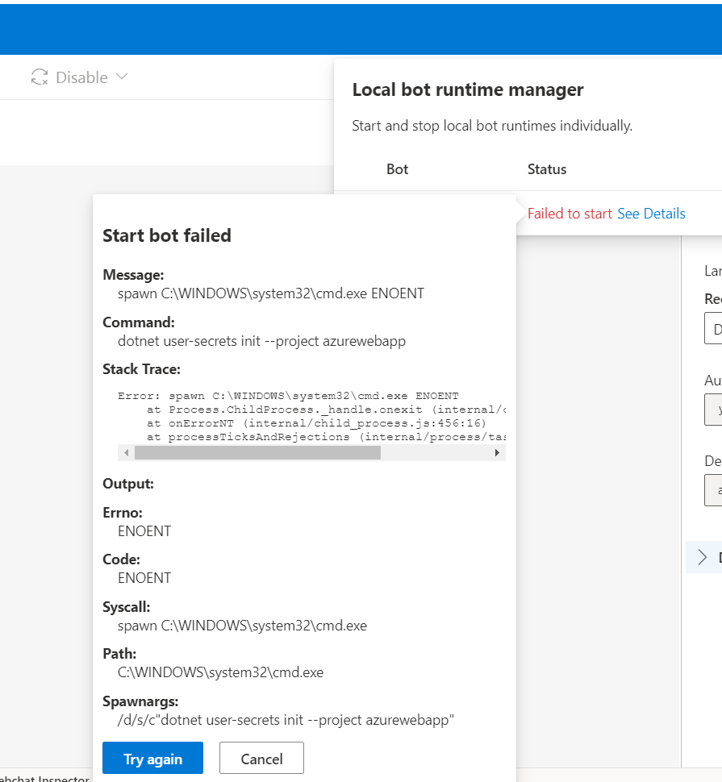Image resolution: width=722 pixels, height=782 pixels.
Task: Click the Try again button
Action: point(152,757)
